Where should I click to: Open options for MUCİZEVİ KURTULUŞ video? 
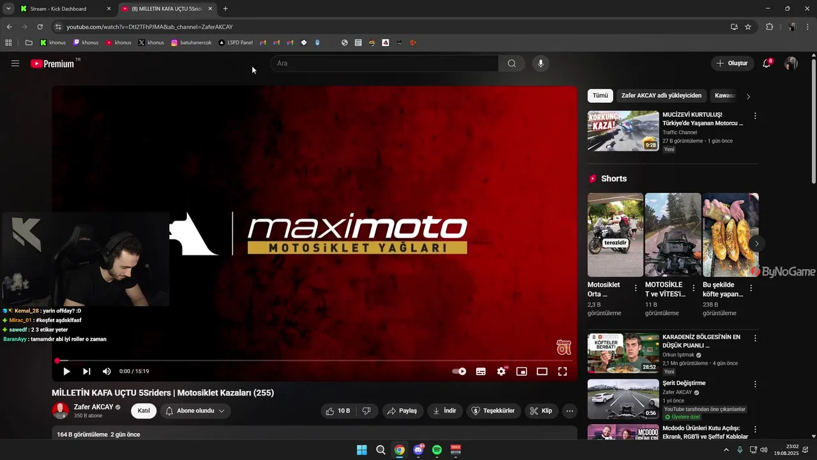pyautogui.click(x=755, y=116)
